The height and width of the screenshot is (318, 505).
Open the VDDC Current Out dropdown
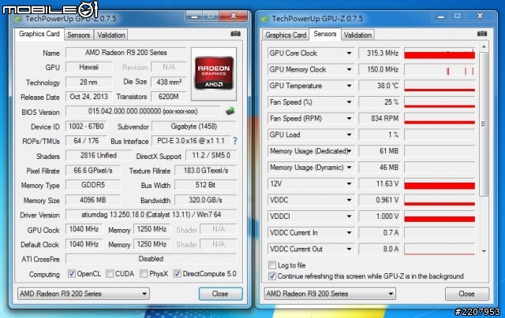click(x=349, y=249)
